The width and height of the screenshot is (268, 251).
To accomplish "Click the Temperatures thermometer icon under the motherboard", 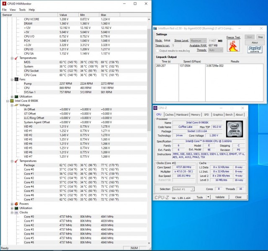I will (16, 58).
